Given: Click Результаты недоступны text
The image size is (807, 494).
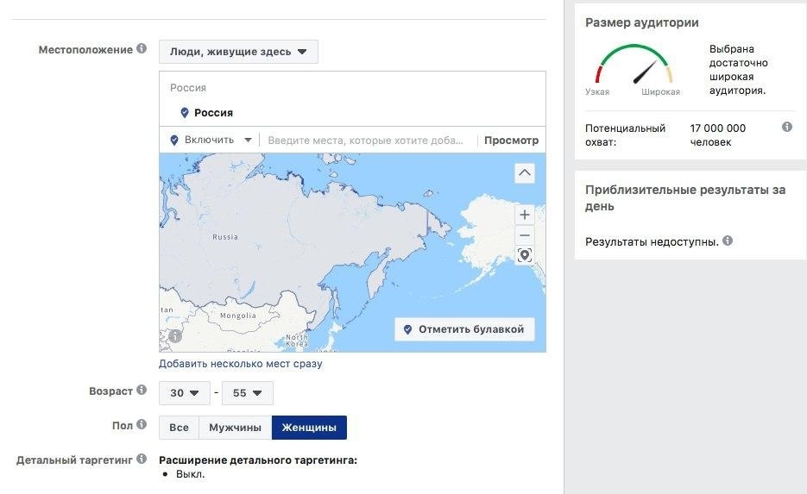Looking at the screenshot, I should (x=652, y=241).
